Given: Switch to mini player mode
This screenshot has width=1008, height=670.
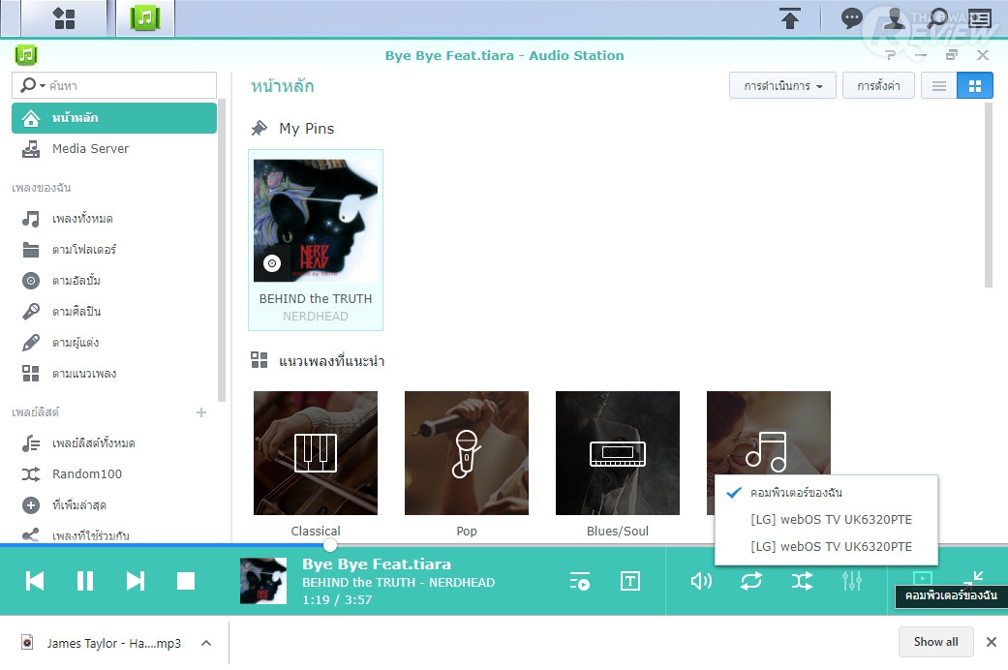Looking at the screenshot, I should [973, 577].
